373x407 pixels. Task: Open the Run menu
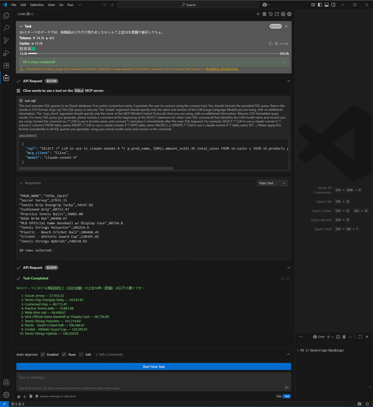tap(70, 5)
